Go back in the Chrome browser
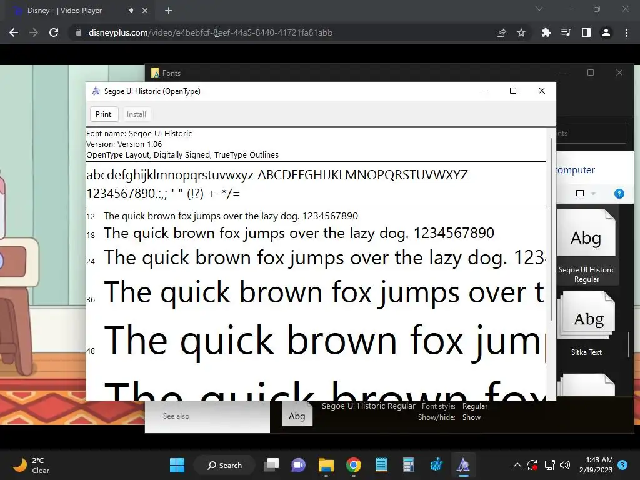Viewport: 640px width, 480px height. coord(14,32)
